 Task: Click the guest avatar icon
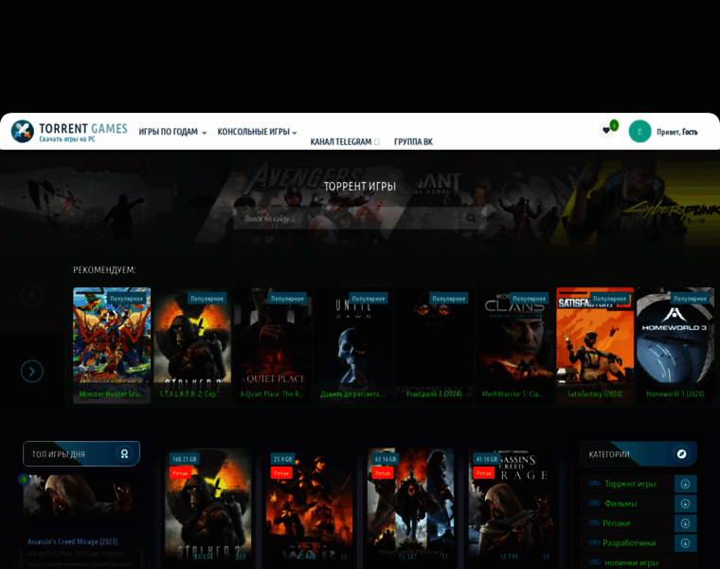tap(639, 132)
